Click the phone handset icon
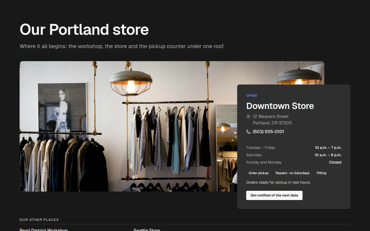This screenshot has width=370, height=231. [248, 132]
